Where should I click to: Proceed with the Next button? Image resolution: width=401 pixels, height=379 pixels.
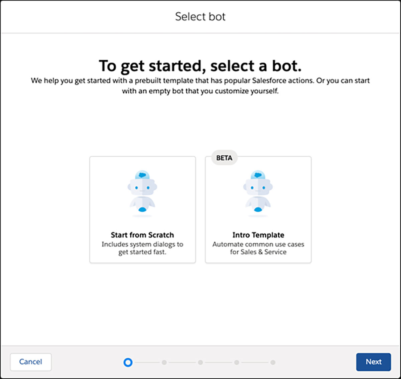point(373,362)
